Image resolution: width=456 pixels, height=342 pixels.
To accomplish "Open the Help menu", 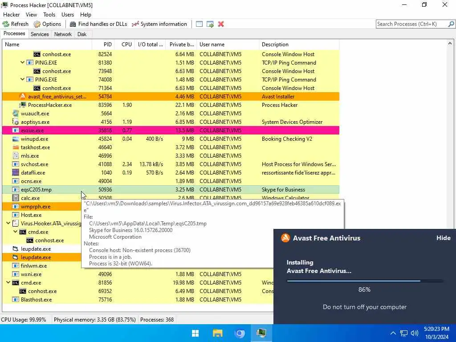I will pos(85,15).
